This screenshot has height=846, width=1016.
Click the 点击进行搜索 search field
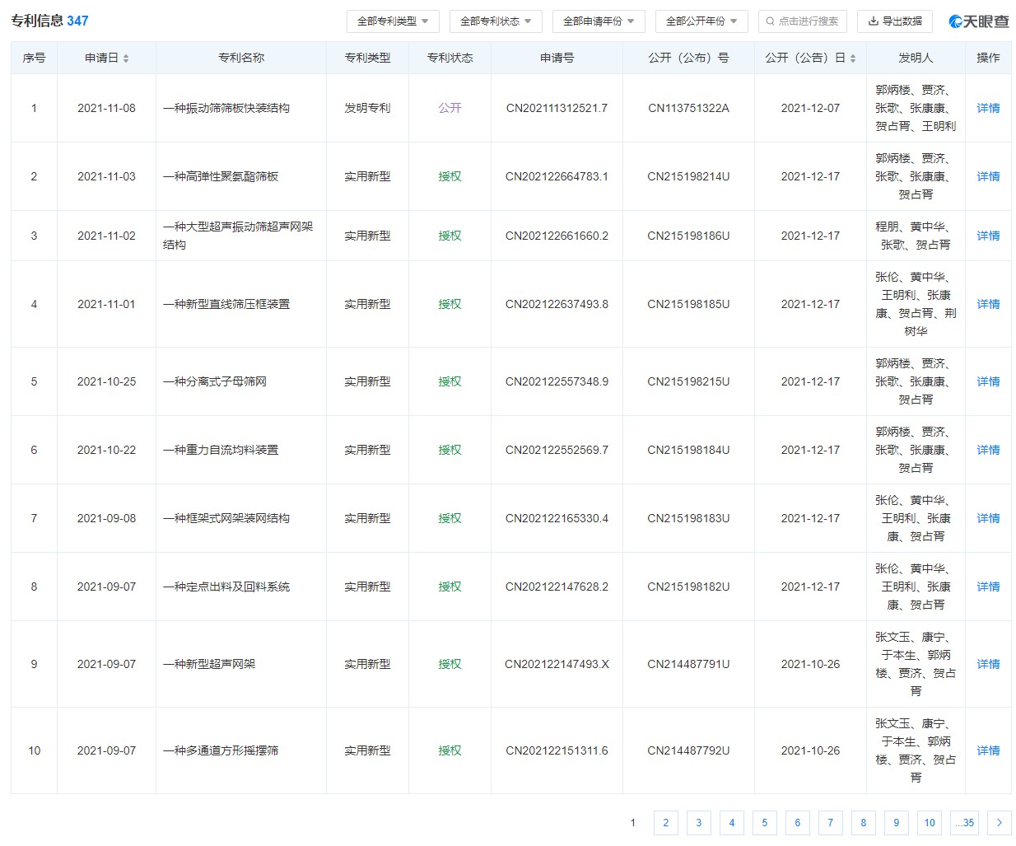pyautogui.click(x=802, y=21)
